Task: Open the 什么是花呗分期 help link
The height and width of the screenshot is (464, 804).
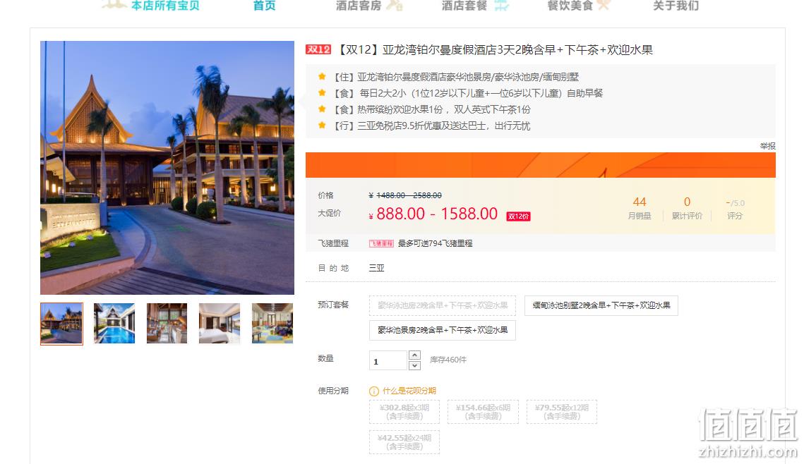Action: pyautogui.click(x=409, y=391)
